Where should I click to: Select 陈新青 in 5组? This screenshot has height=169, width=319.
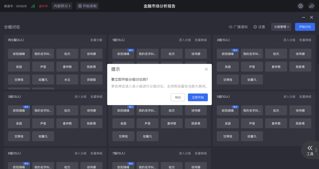coord(300,123)
